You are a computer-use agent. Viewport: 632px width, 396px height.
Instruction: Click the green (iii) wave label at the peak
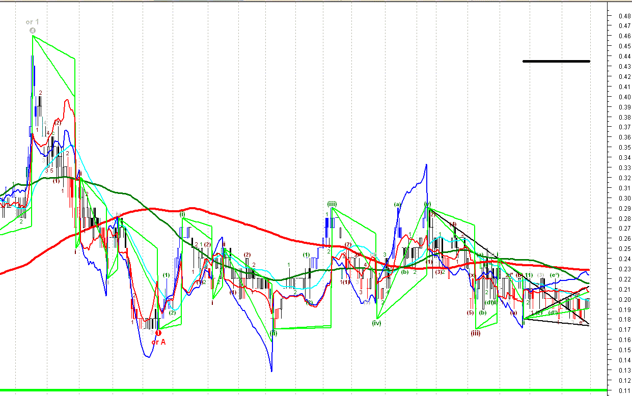click(332, 204)
